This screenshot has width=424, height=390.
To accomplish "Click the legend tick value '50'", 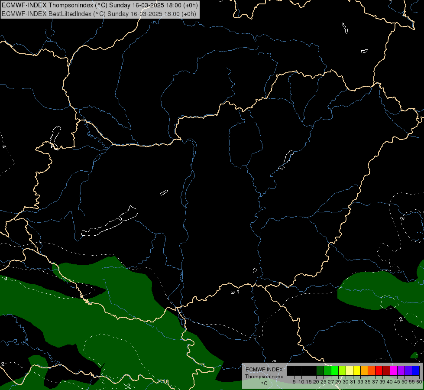I will [x=405, y=382].
